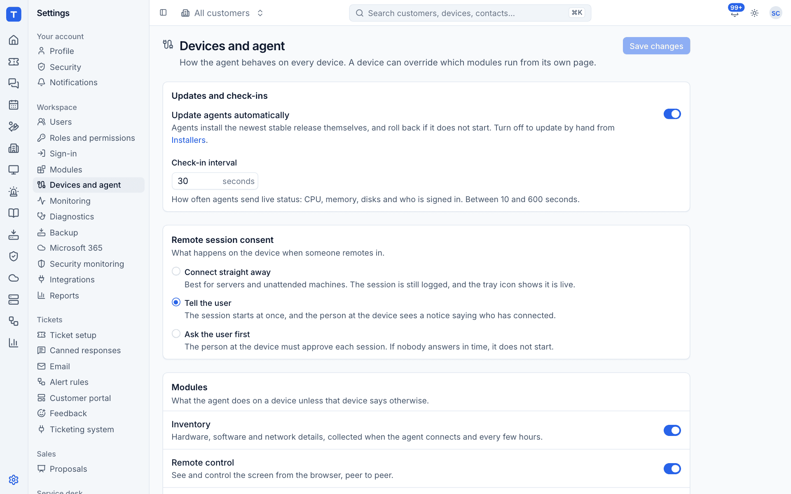The height and width of the screenshot is (494, 791).
Task: Open the chat conversations icon in the left rail
Action: pos(14,83)
